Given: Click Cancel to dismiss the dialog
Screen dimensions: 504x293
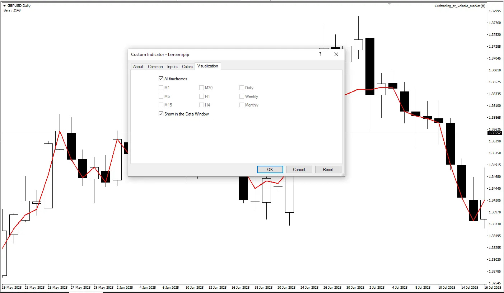Looking at the screenshot, I should coord(299,170).
